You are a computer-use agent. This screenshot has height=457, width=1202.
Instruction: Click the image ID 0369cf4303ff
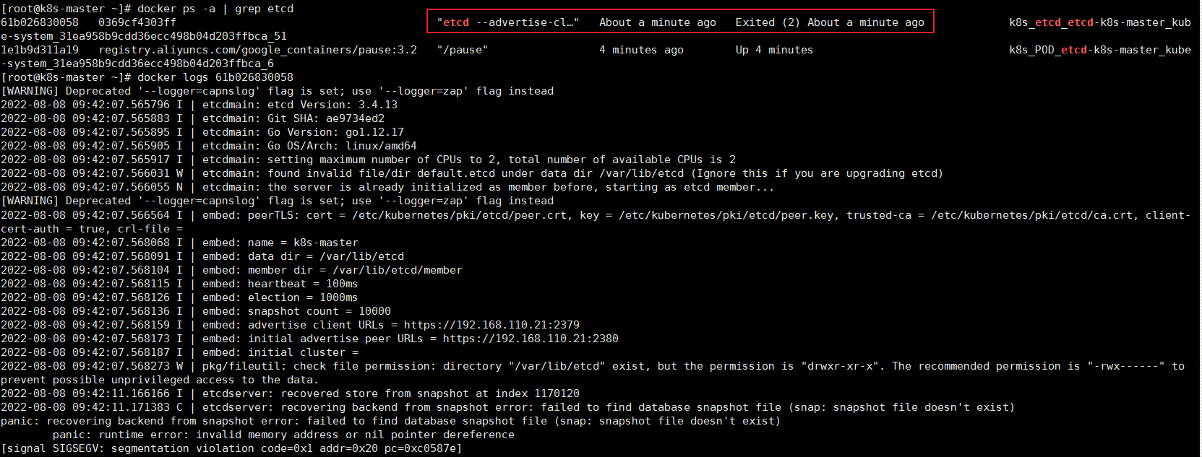coord(137,22)
